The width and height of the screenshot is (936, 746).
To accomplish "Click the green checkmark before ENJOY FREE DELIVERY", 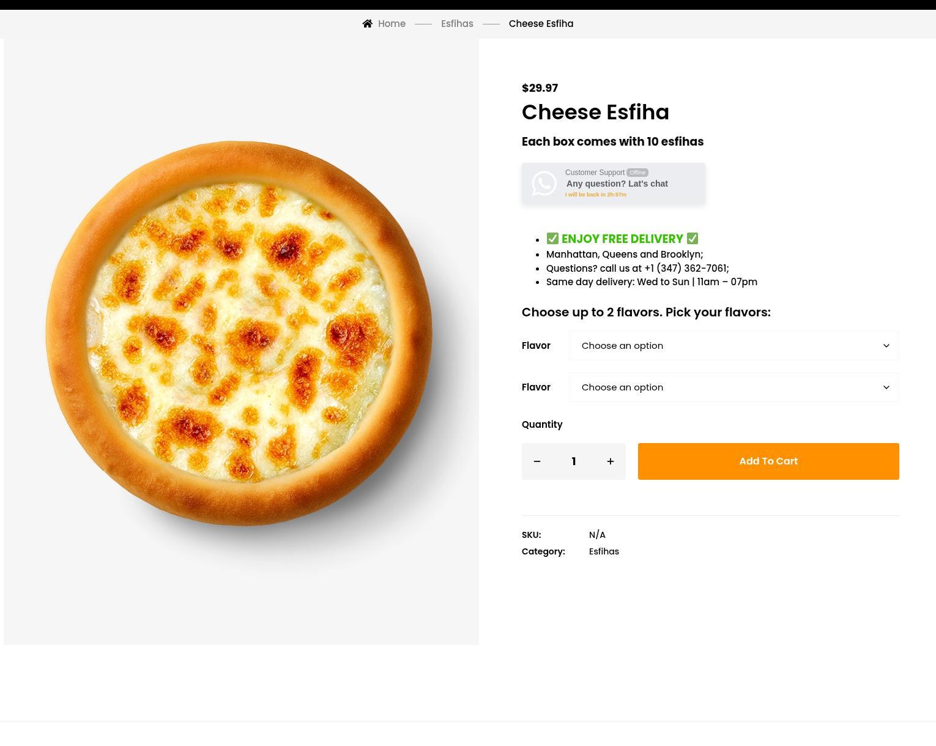I will tap(552, 239).
